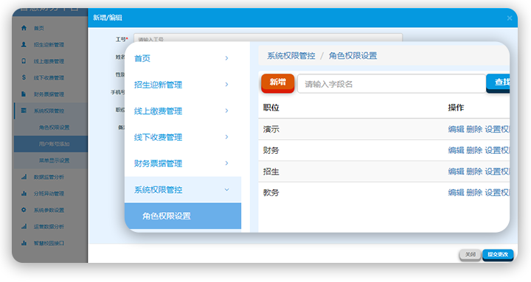Image resolution: width=531 pixels, height=282 pixels.
Task: Click the 职位 column header
Action: tap(271, 107)
